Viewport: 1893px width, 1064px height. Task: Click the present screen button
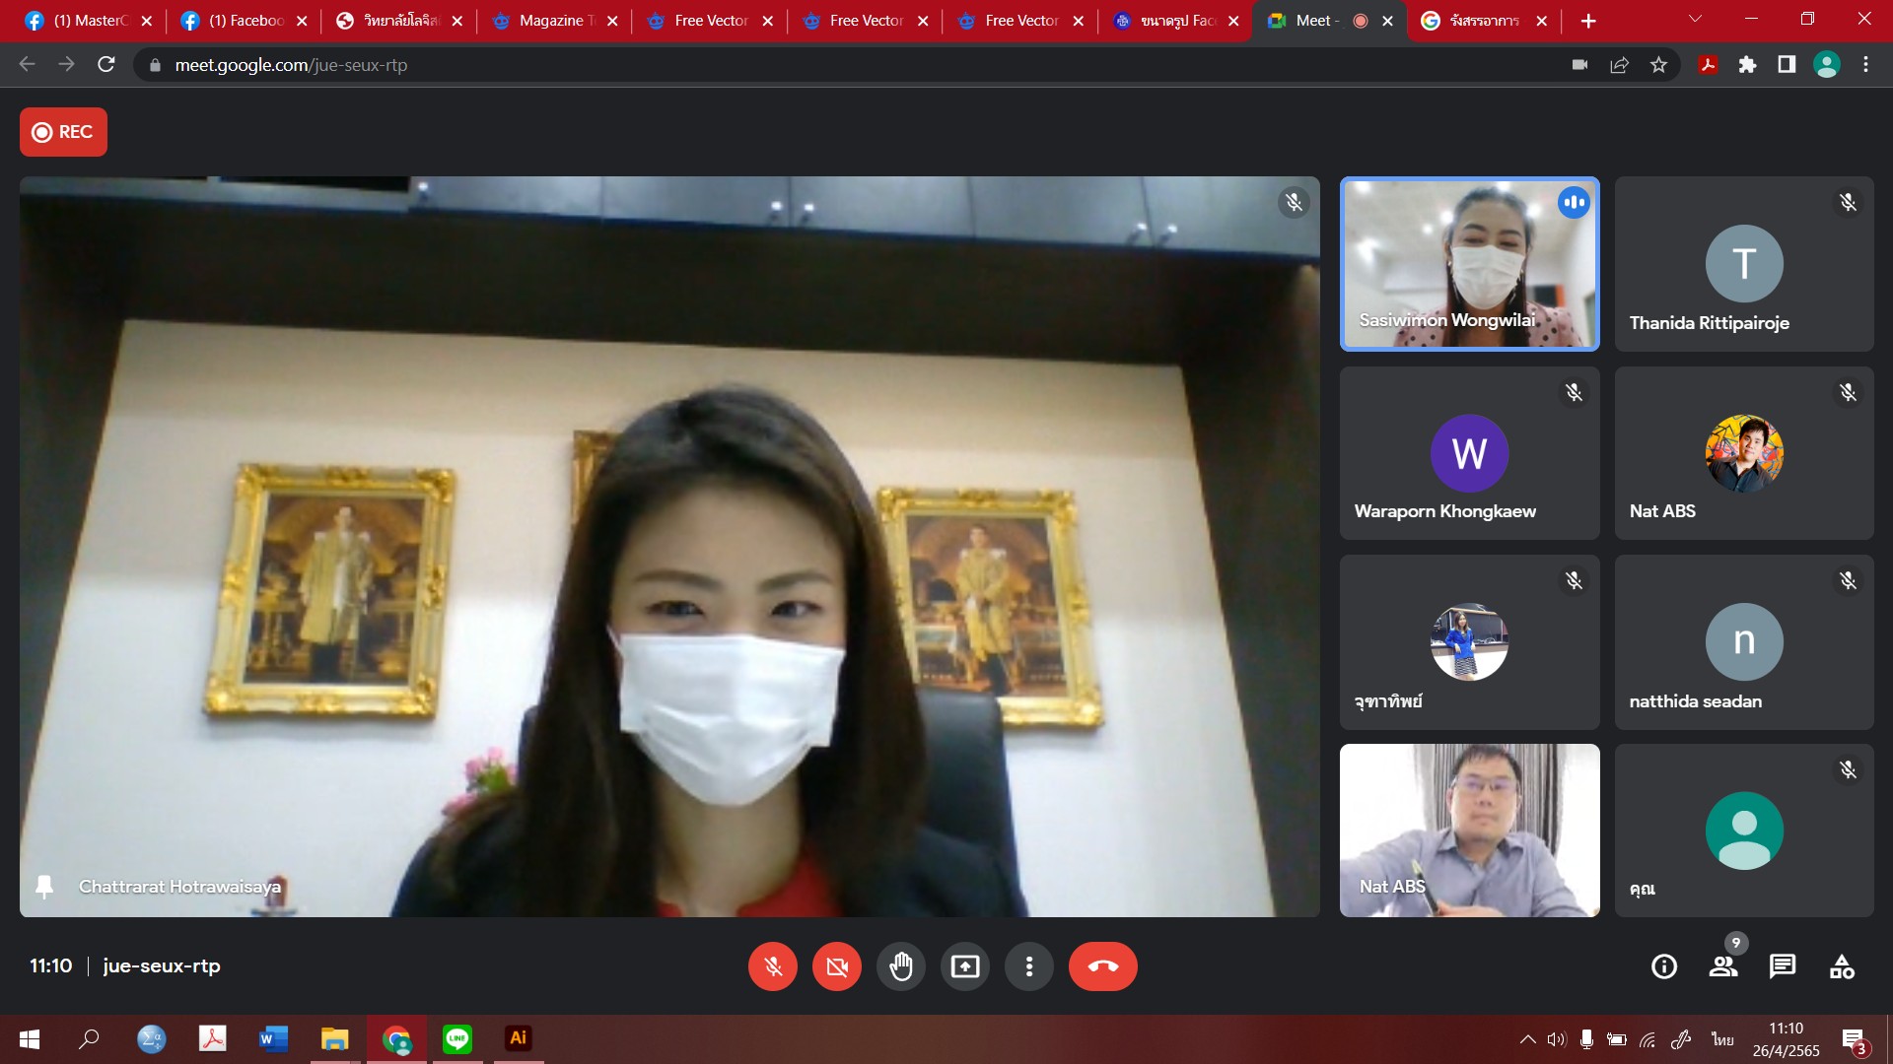click(x=964, y=966)
